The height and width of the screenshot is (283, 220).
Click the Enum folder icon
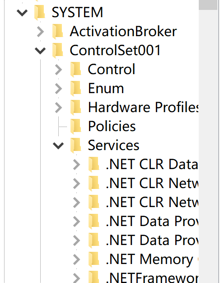click(x=76, y=88)
